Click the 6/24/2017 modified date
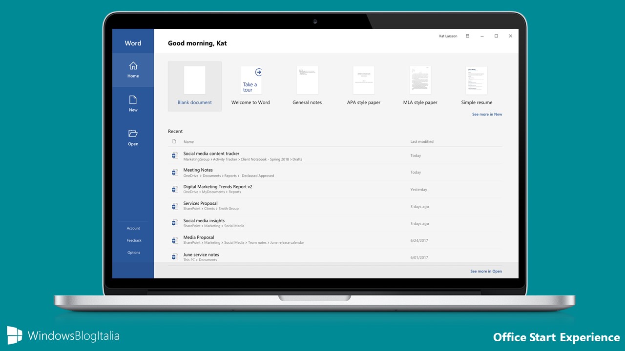 [x=419, y=241]
